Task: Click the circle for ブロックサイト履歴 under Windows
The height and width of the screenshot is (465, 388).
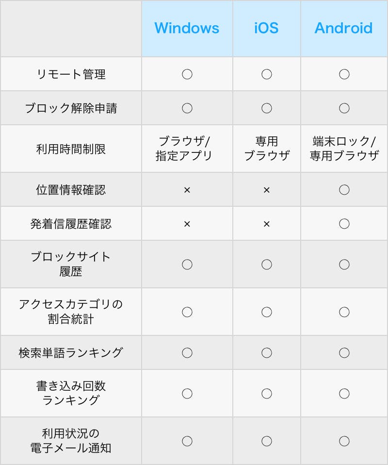Action: (x=187, y=264)
